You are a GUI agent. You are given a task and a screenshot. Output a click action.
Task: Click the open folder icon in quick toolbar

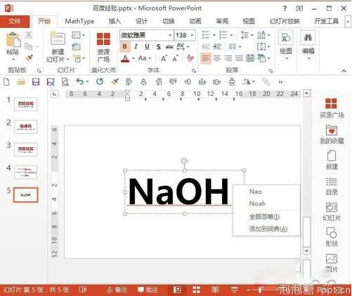[21, 82]
